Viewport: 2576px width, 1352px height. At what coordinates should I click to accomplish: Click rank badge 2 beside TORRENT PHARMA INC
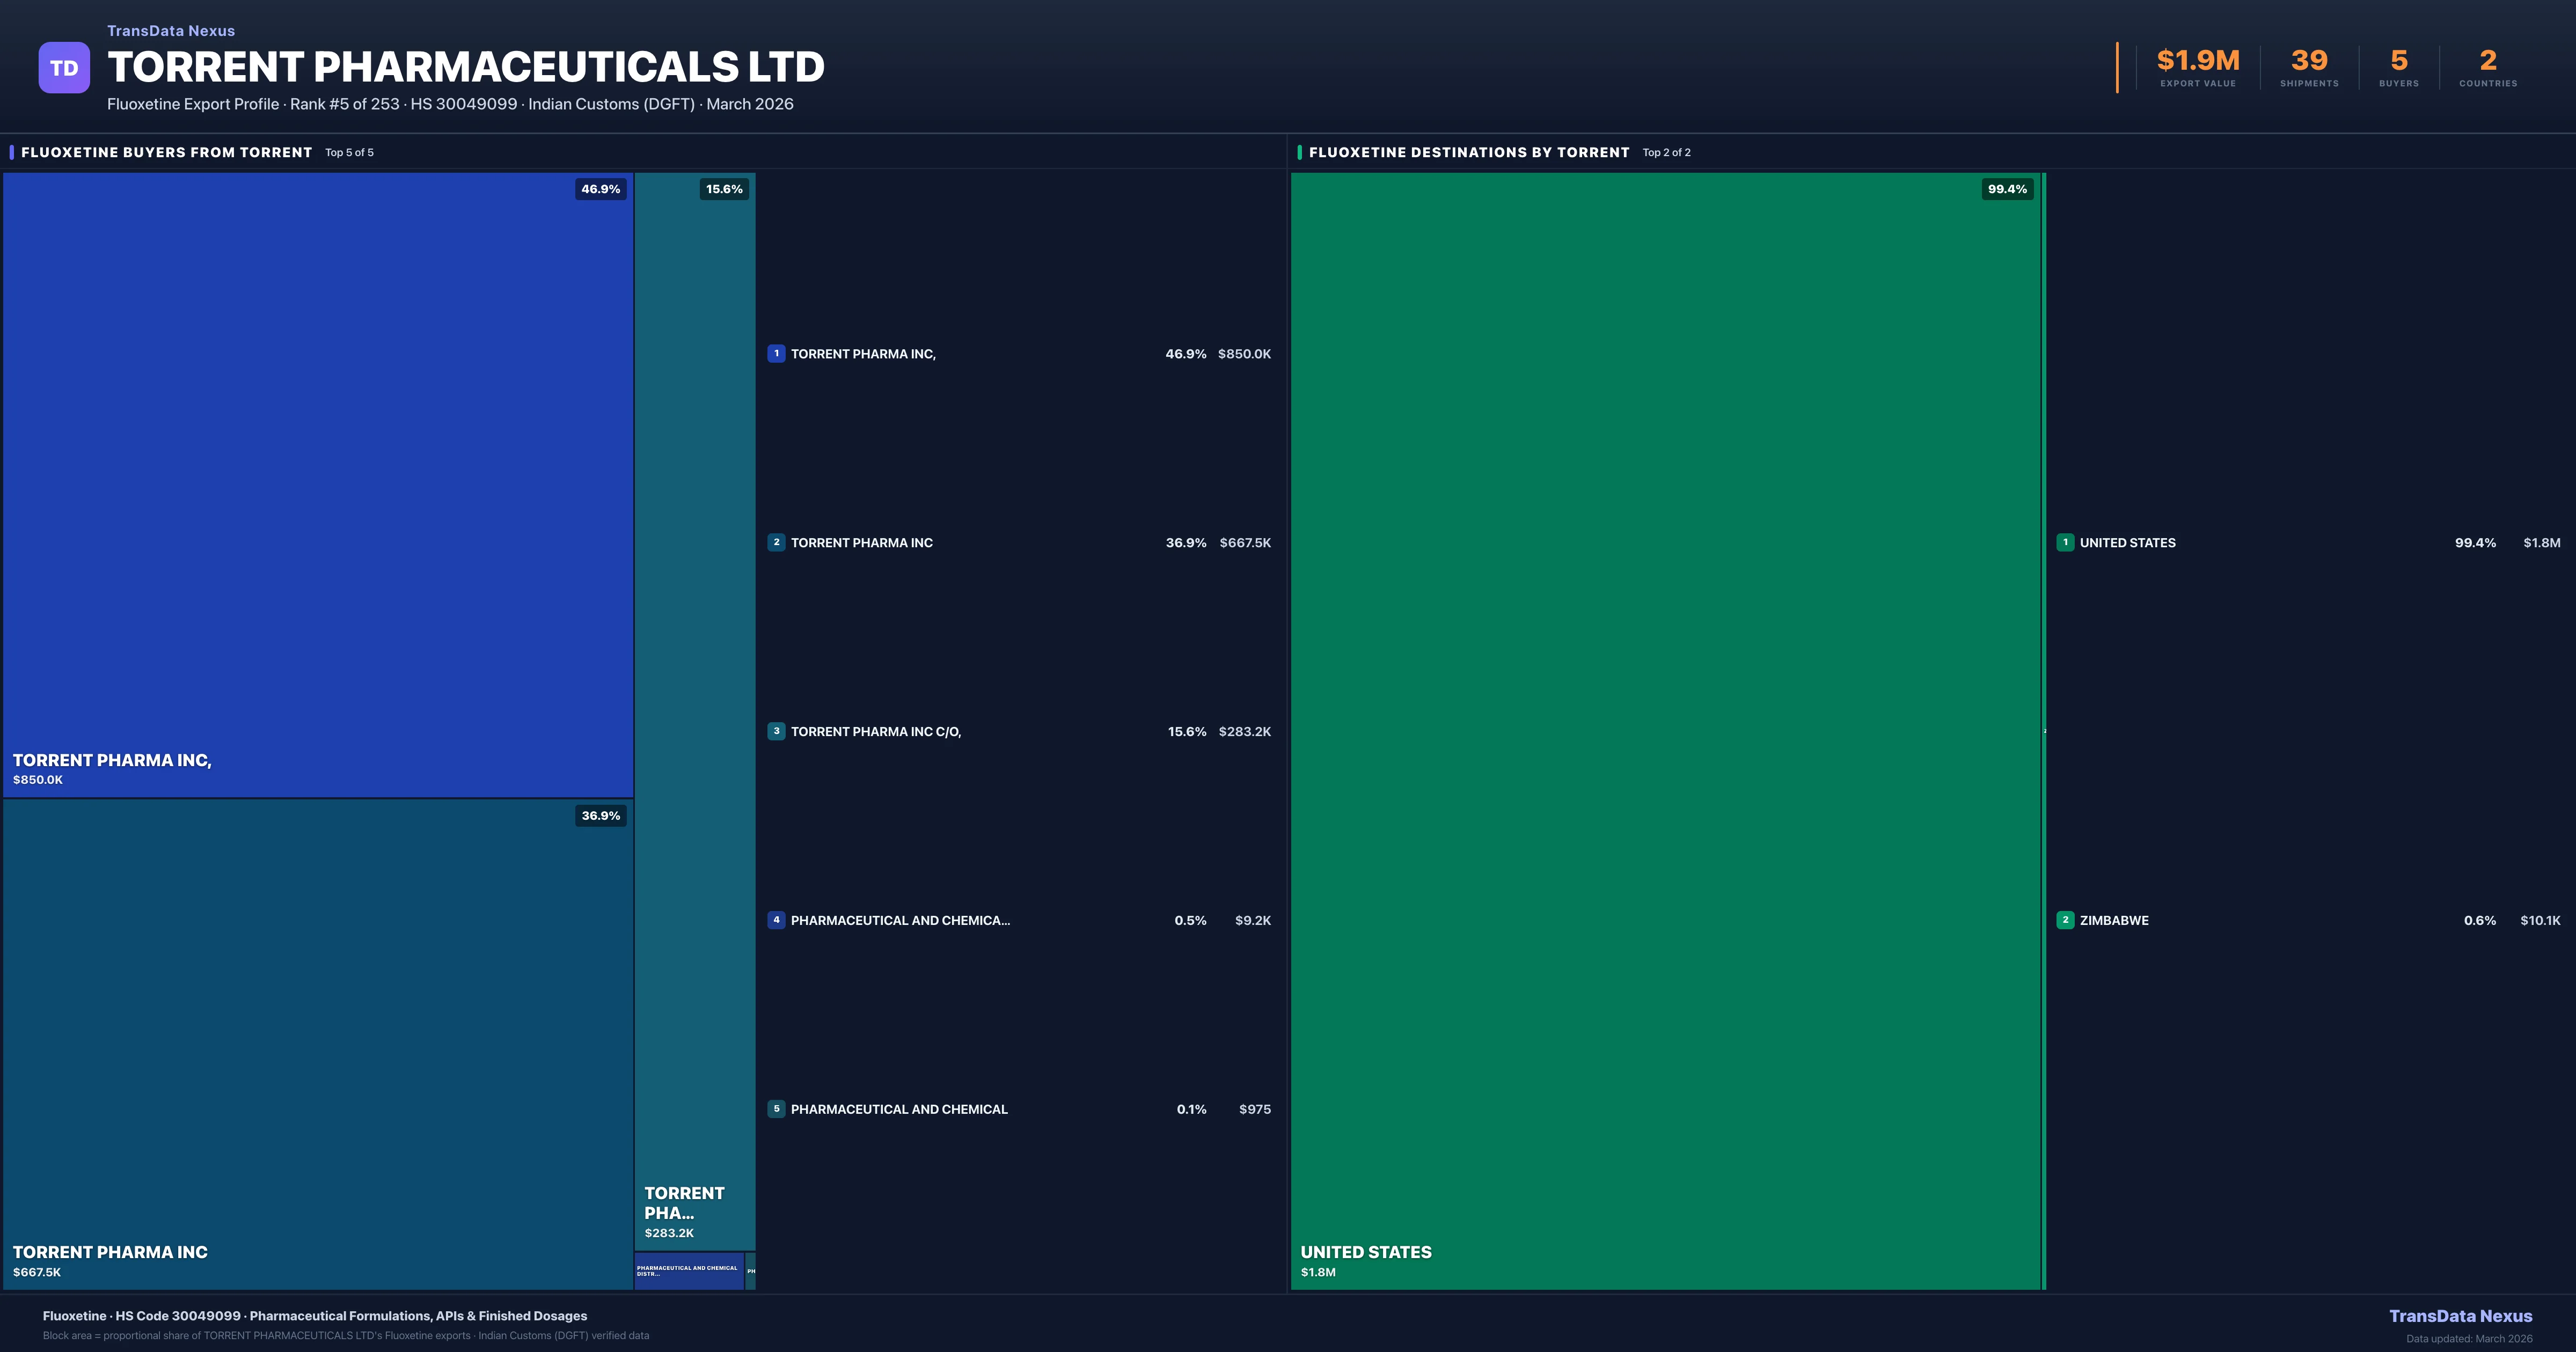tap(776, 542)
